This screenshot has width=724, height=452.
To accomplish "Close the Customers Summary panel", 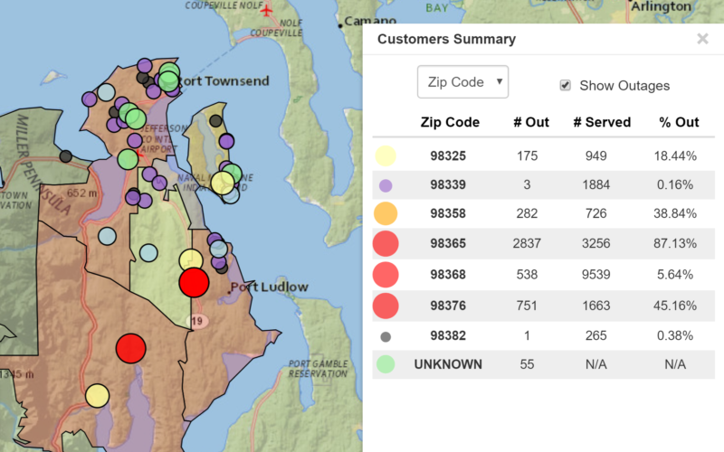I will click(x=702, y=39).
